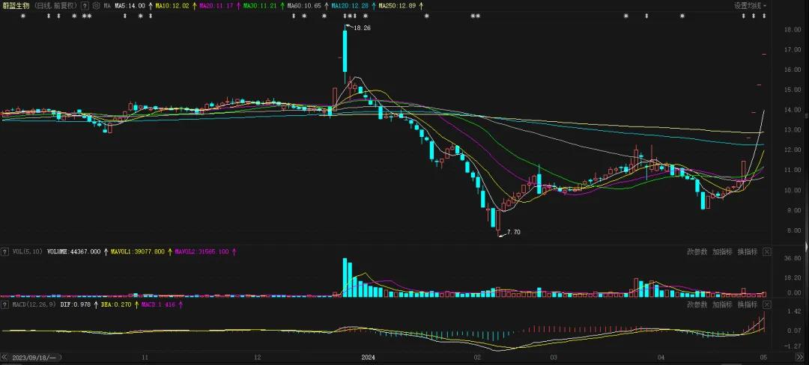Click the 8.00 price axis label
This screenshot has width=809, height=365.
pyautogui.click(x=794, y=230)
